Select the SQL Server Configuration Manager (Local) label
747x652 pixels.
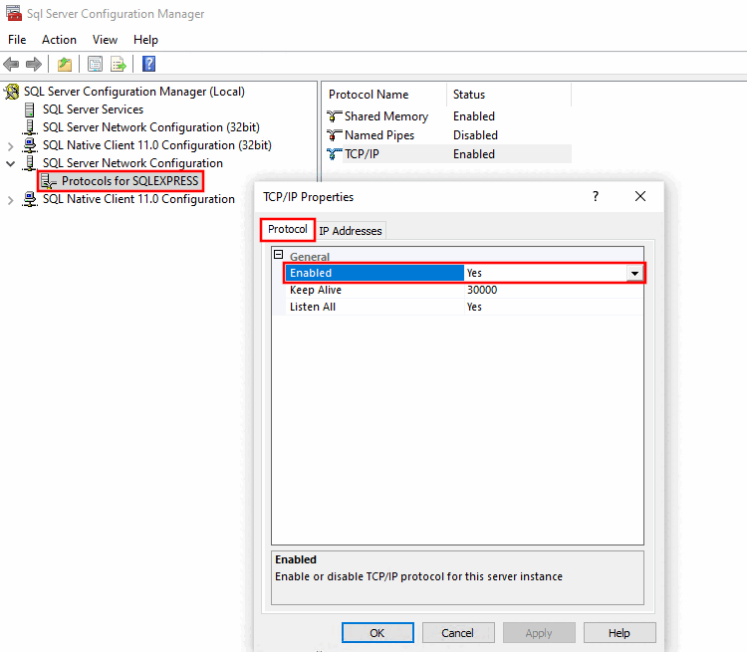pos(134,92)
